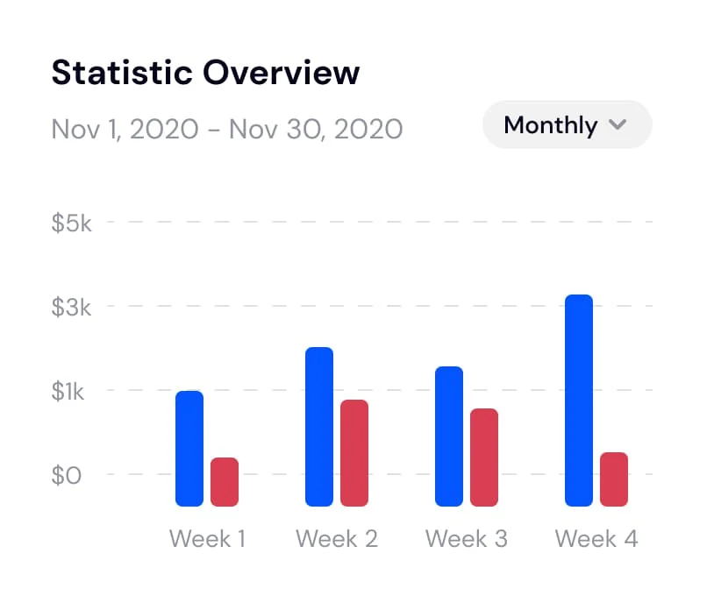Click the red bar for Week 2

[x=354, y=451]
